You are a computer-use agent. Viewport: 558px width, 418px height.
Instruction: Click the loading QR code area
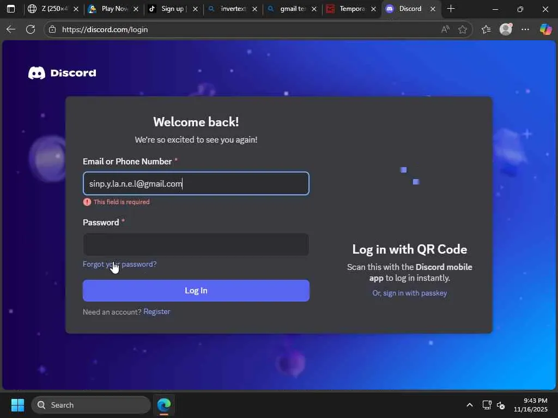[410, 176]
